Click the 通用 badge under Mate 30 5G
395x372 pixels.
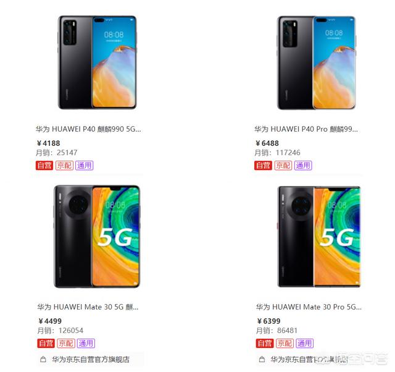click(x=86, y=343)
